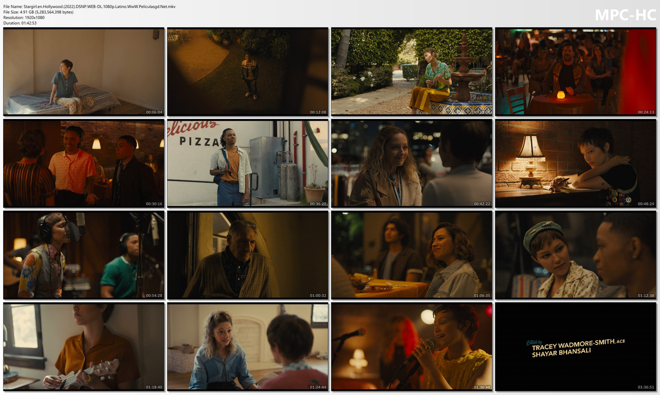Open the thumbnail stamped 00:06:04

pos(84,72)
